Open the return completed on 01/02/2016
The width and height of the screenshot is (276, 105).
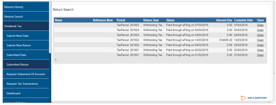[x=260, y=55]
